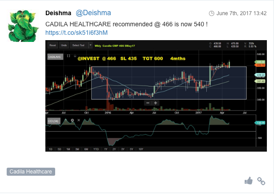Like the post with thumbs-up icon
The height and width of the screenshot is (194, 274).
click(x=249, y=181)
